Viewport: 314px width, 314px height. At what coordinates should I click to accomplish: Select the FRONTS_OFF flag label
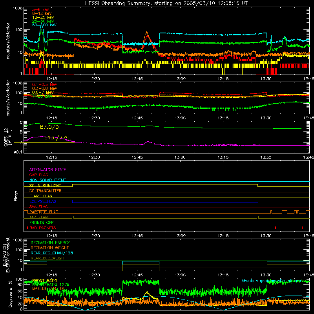click(42, 223)
